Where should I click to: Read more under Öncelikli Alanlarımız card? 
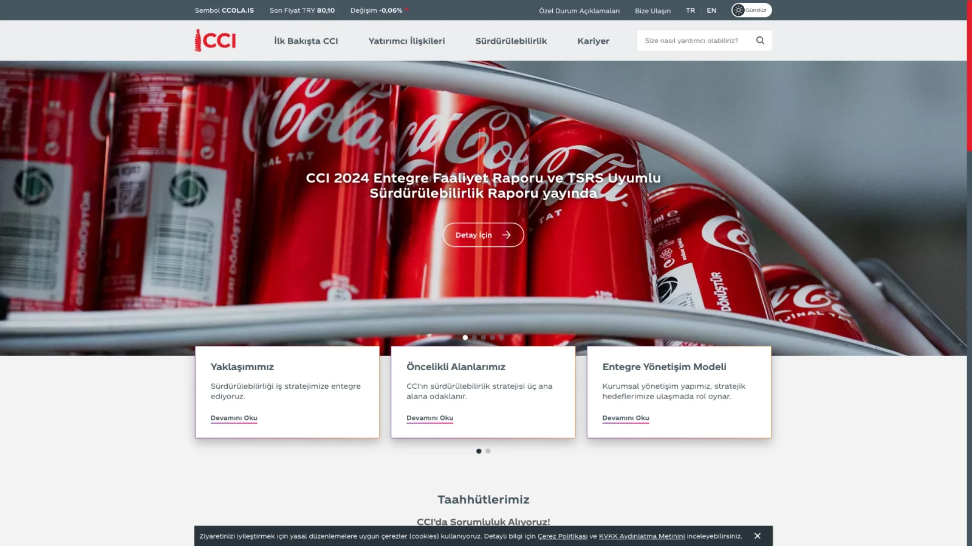[x=430, y=418]
